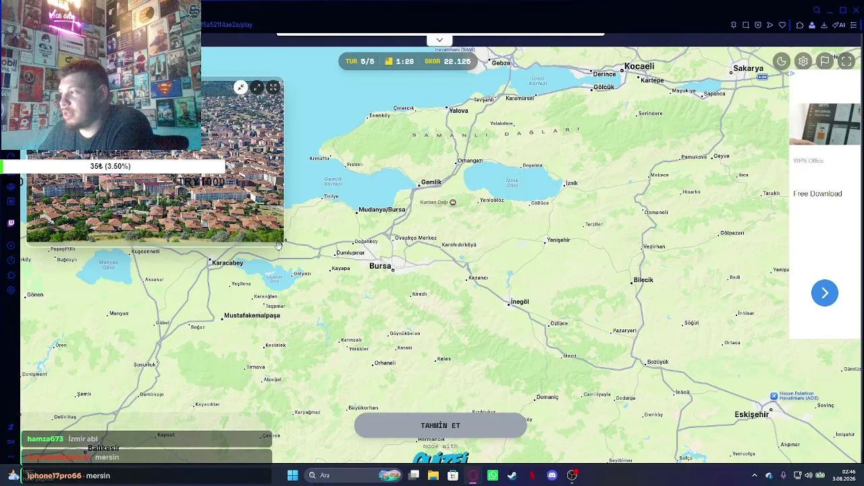
Task: Click the Eskişehir label on the map
Action: coord(751,414)
